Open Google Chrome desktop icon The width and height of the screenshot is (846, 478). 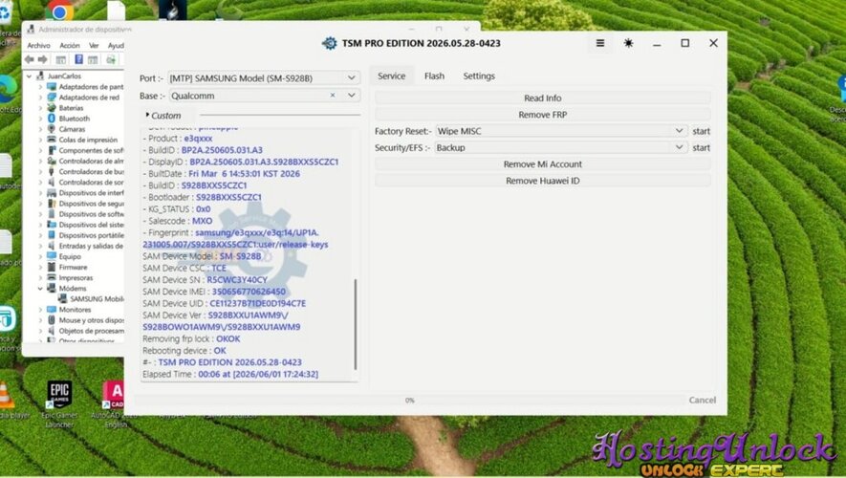(59, 11)
